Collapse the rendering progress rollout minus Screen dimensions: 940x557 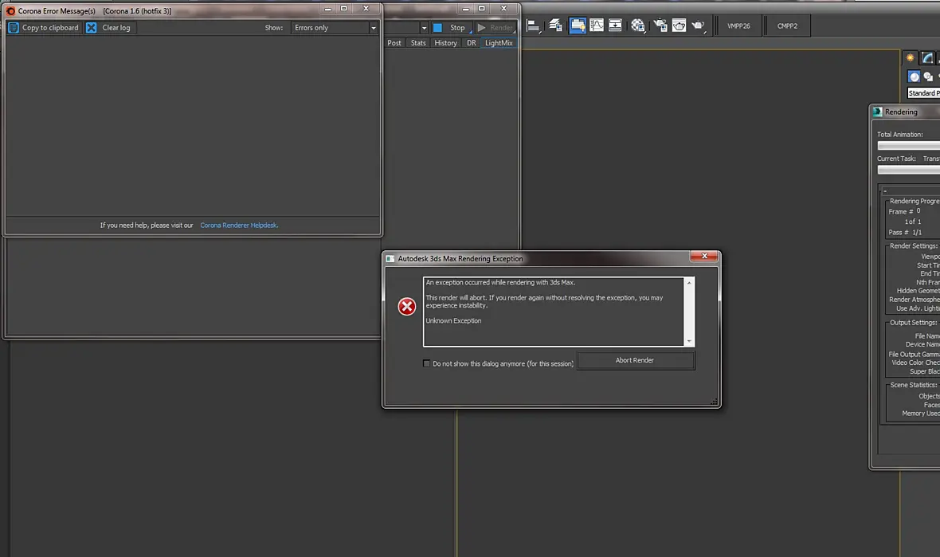[x=886, y=191]
